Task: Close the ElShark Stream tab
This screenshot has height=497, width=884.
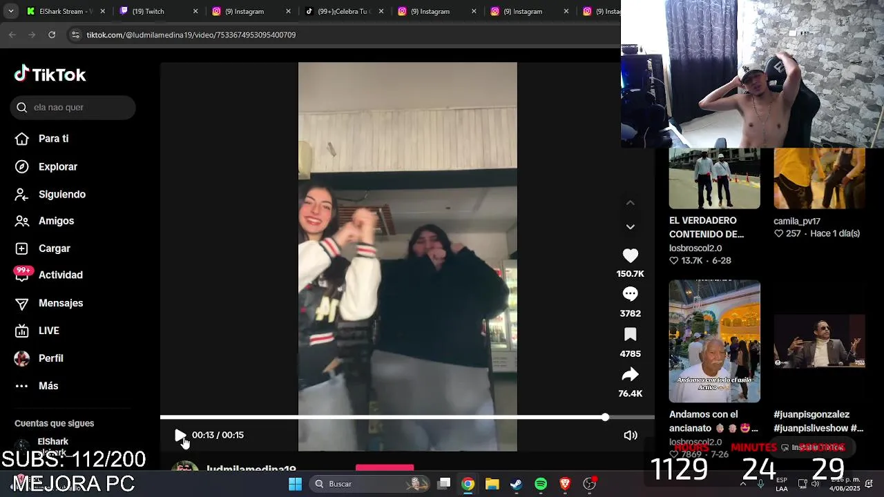Action: click(102, 12)
